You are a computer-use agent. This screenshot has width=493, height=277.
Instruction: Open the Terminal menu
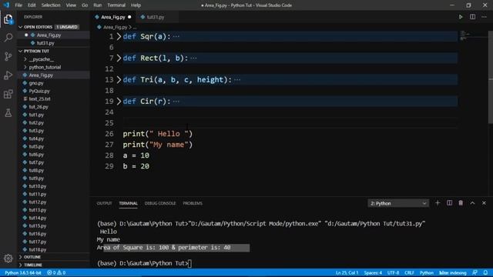click(116, 5)
